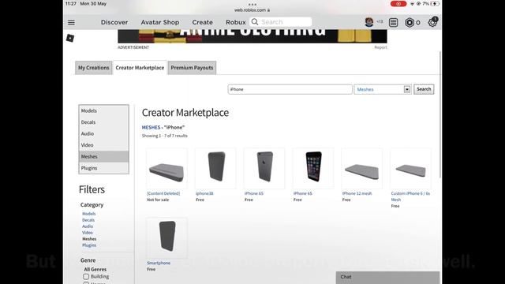Image resolution: width=505 pixels, height=284 pixels.
Task: Click the Plugins filter category link
Action: point(89,245)
